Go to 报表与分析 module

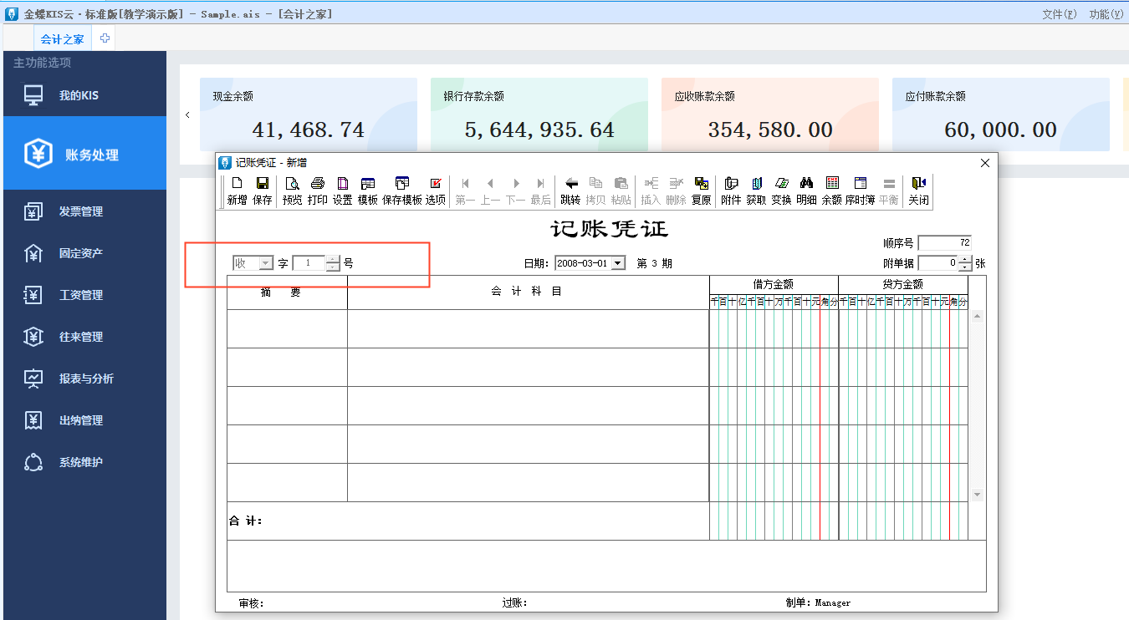pos(85,379)
